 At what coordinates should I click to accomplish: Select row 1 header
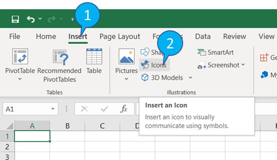click(7, 136)
